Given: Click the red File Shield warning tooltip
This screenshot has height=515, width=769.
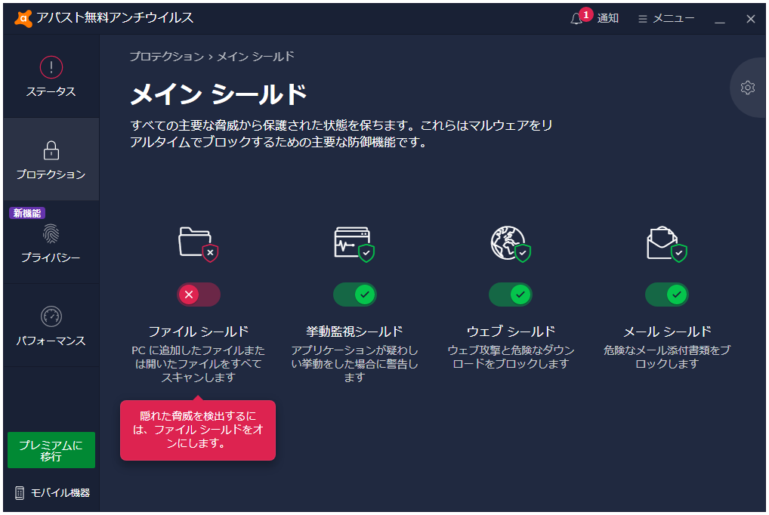Looking at the screenshot, I should pyautogui.click(x=198, y=430).
